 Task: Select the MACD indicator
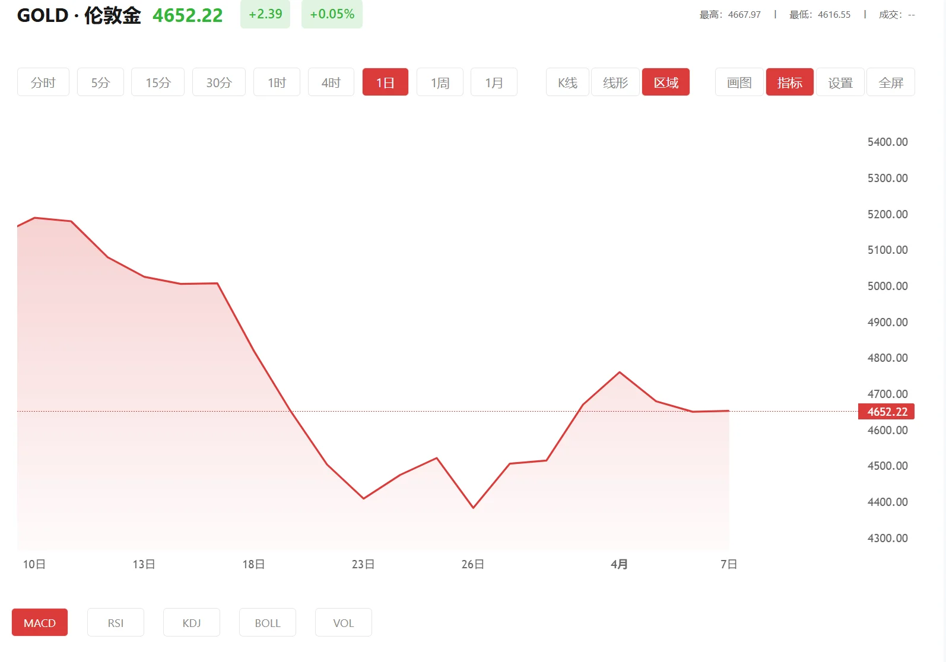click(40, 623)
